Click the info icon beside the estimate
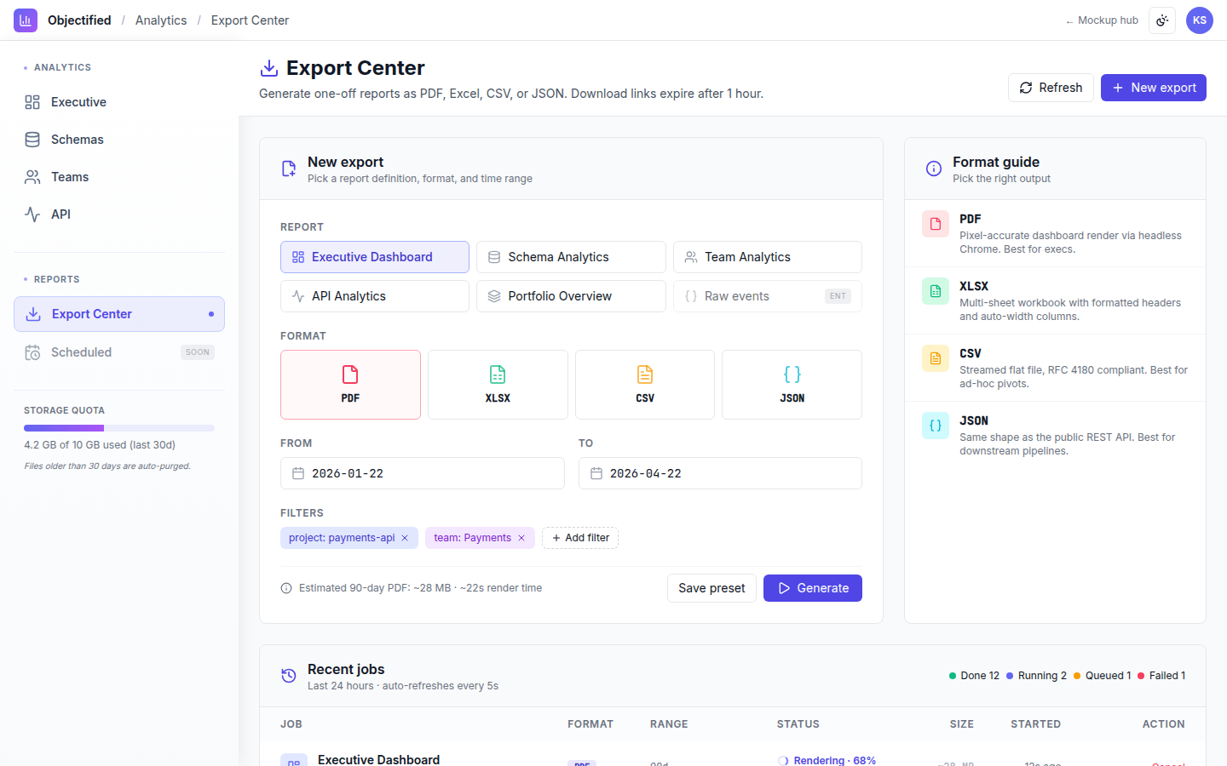 pos(286,588)
